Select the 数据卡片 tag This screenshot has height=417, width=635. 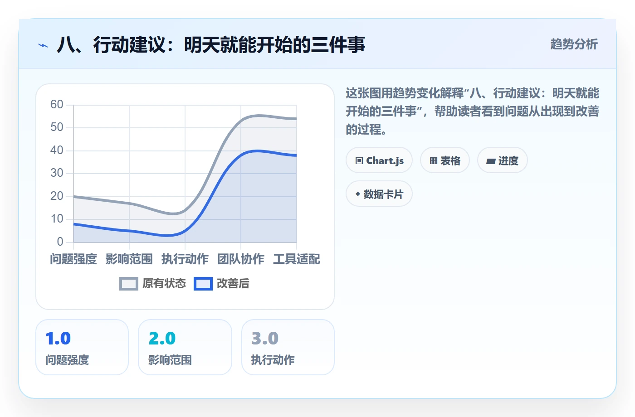379,194
